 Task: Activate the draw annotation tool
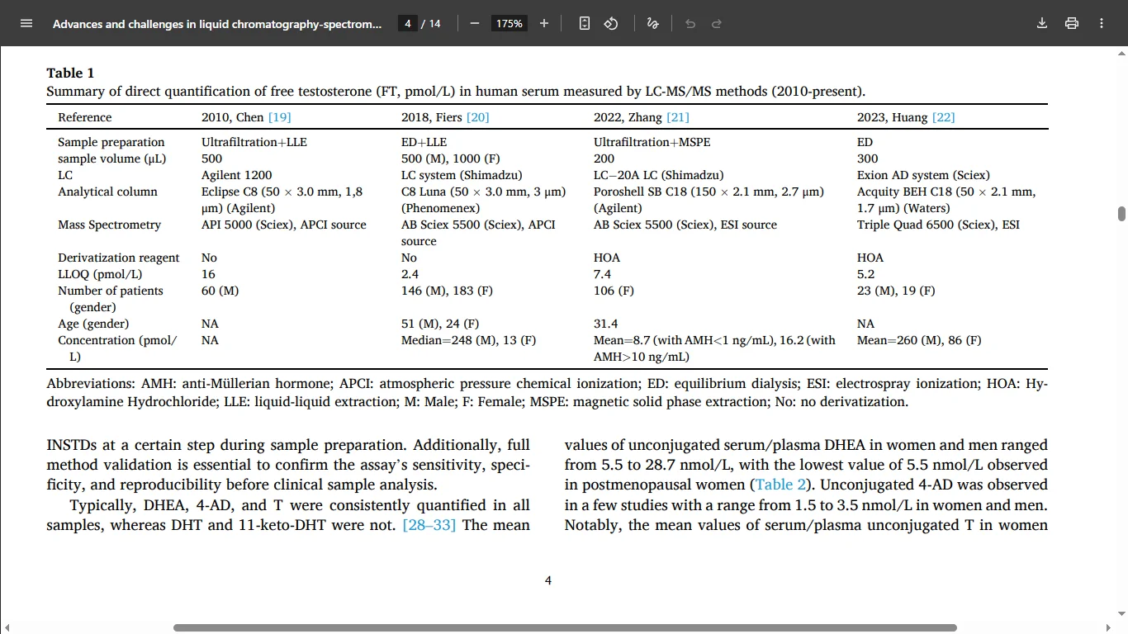pos(652,23)
